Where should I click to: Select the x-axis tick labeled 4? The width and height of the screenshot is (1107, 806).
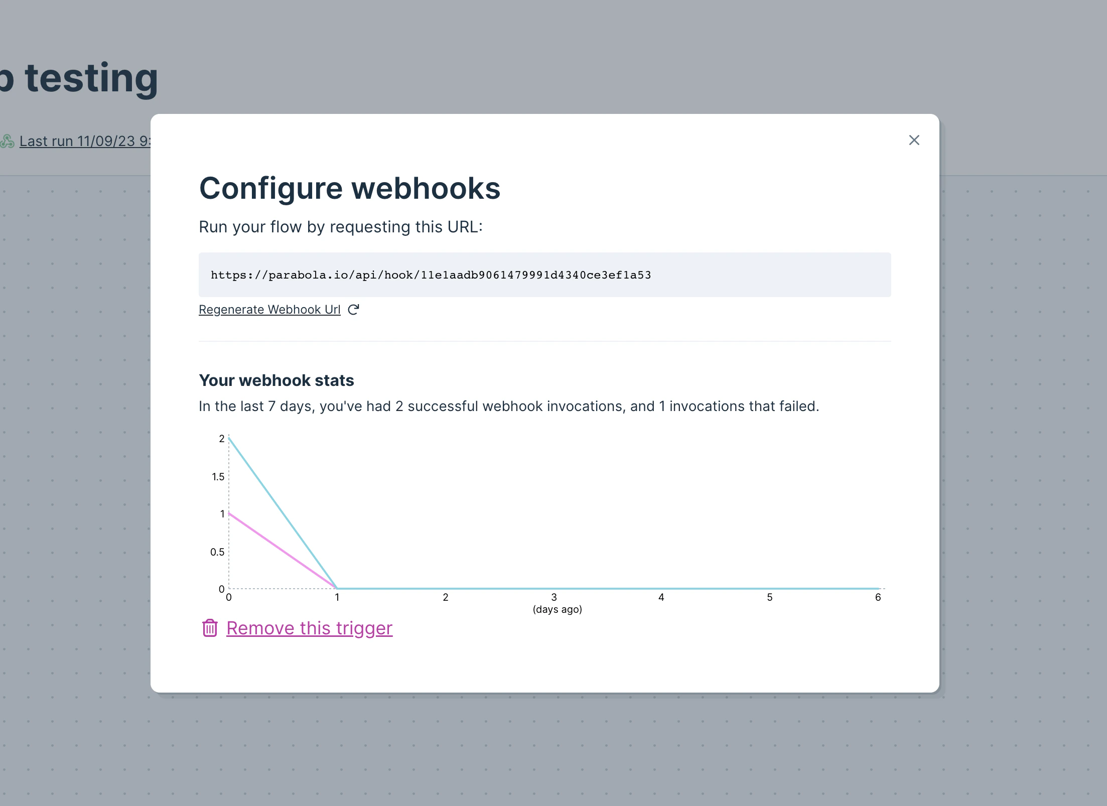pos(661,597)
